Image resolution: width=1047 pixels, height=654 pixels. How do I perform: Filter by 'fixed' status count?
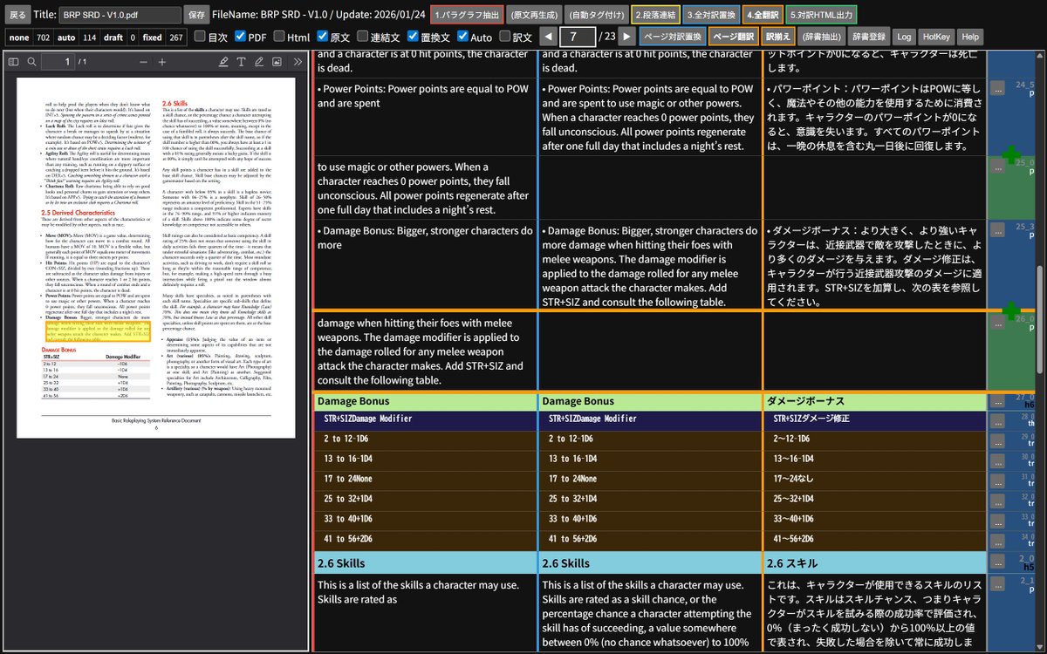coord(163,37)
